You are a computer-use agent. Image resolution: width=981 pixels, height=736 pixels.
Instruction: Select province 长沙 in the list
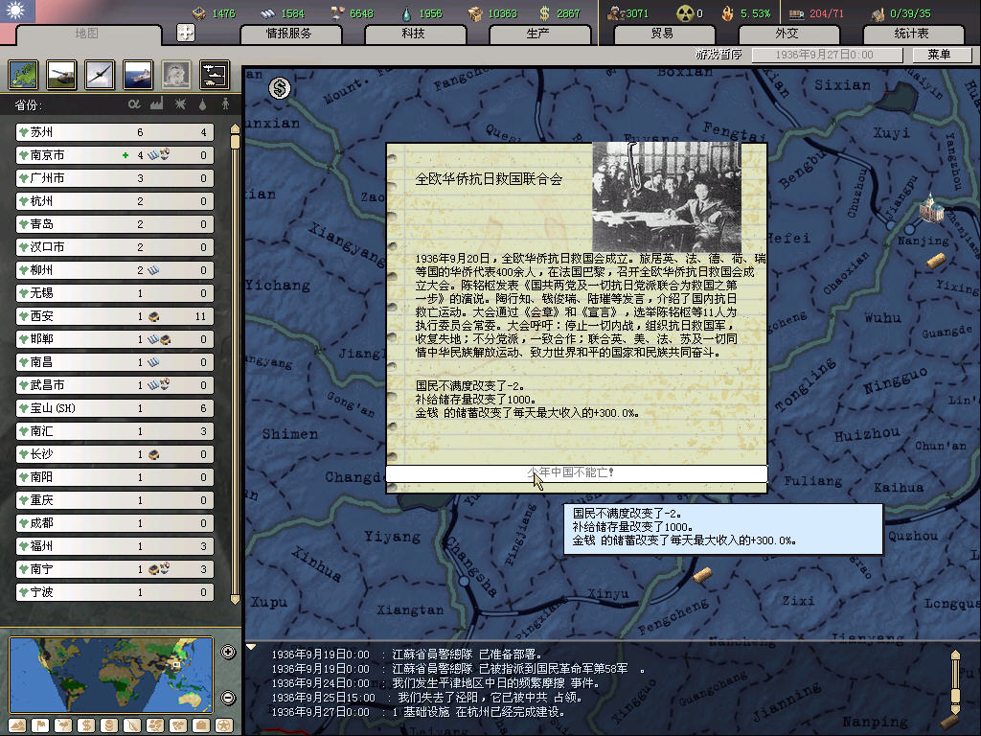click(x=115, y=454)
